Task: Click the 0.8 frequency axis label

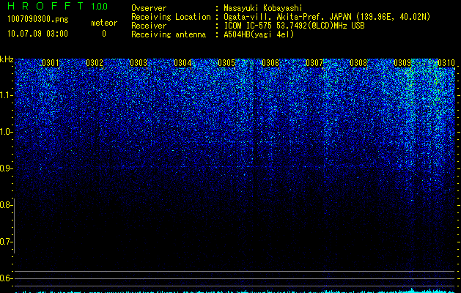Action: click(7, 205)
